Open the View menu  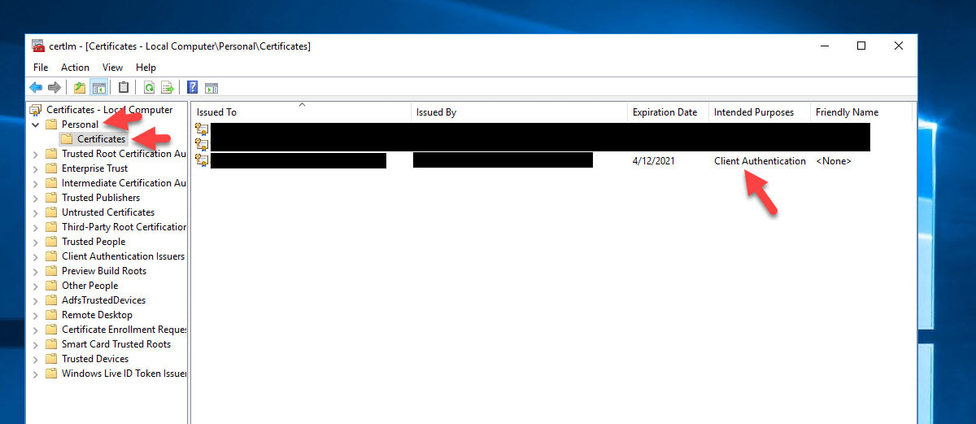pyautogui.click(x=112, y=68)
